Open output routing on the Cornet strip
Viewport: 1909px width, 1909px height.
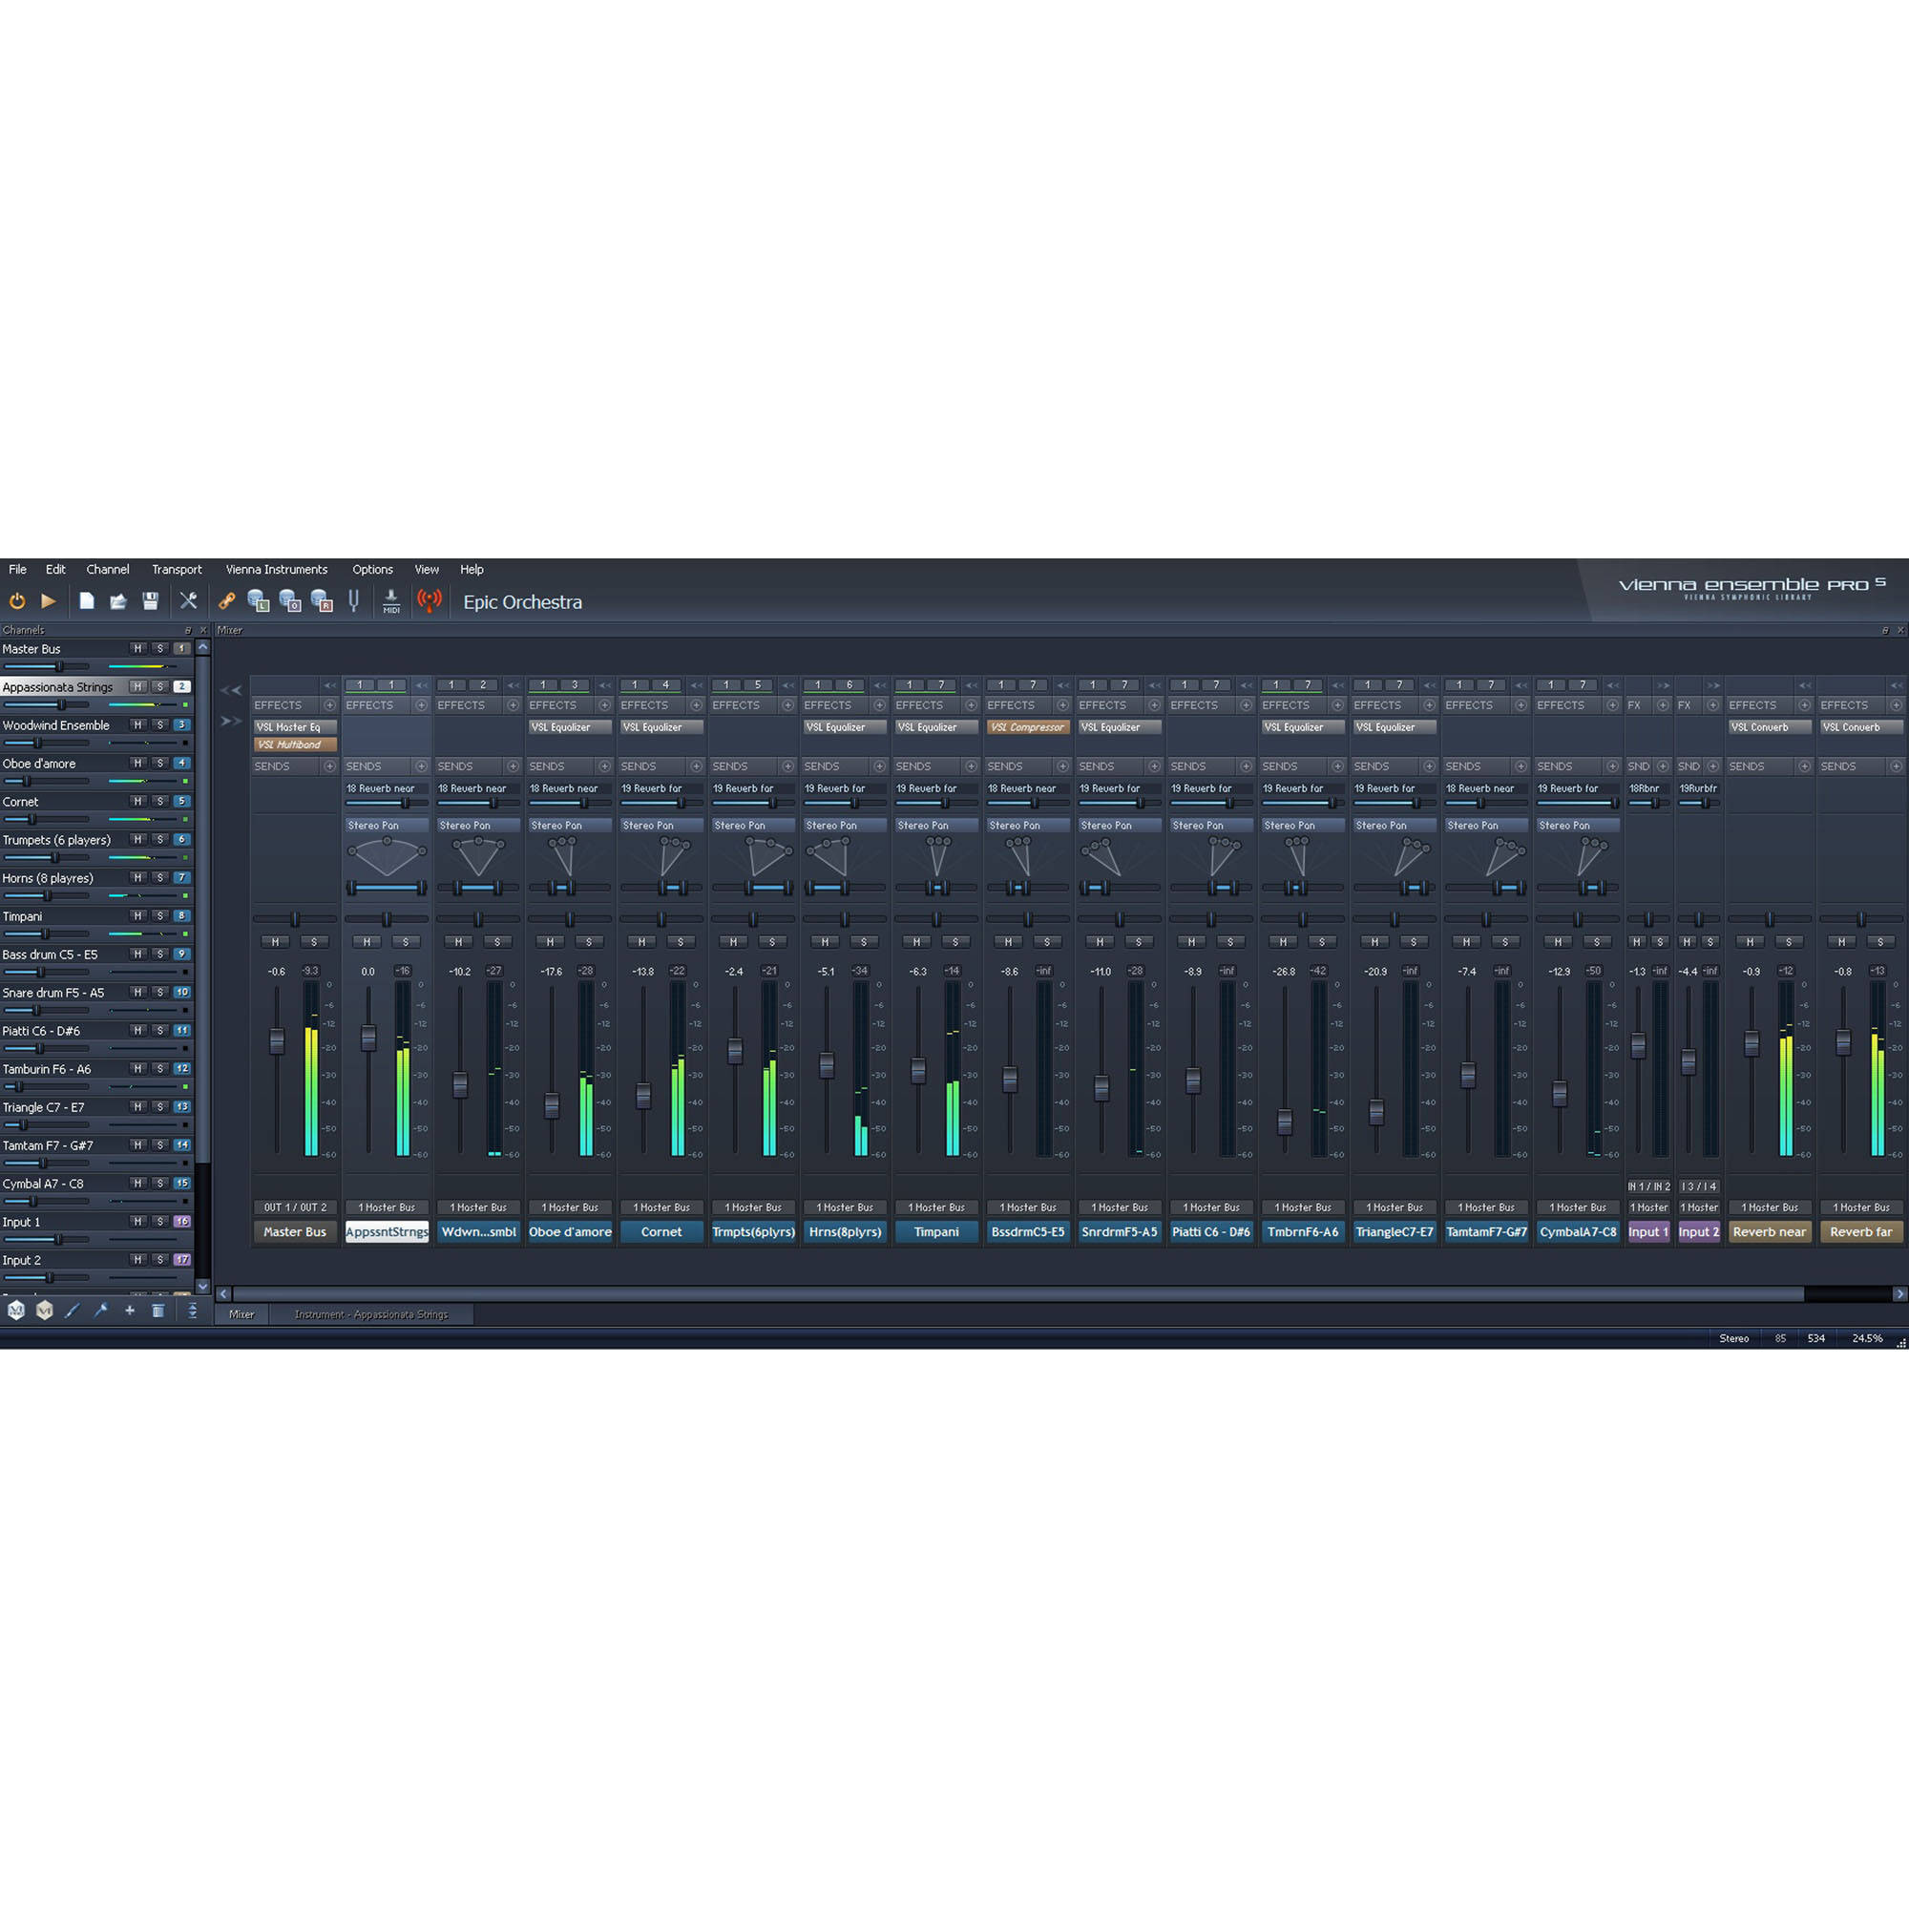pos(661,1207)
